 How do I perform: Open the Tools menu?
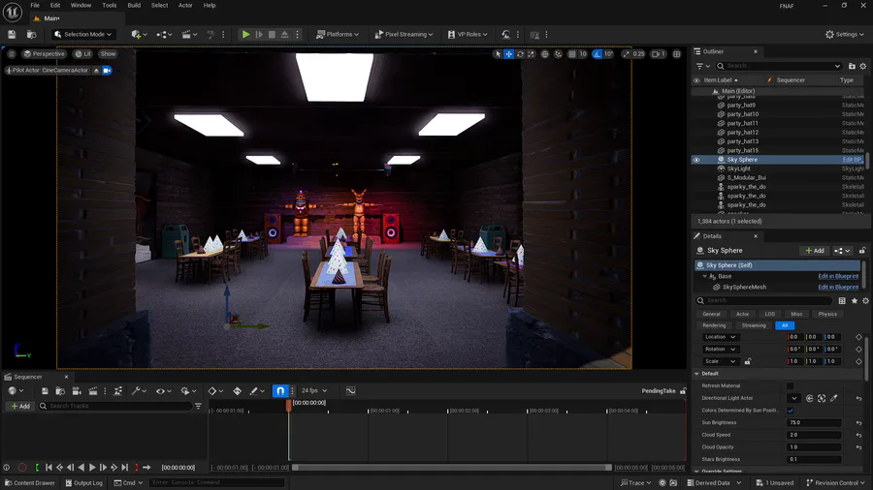click(x=109, y=5)
